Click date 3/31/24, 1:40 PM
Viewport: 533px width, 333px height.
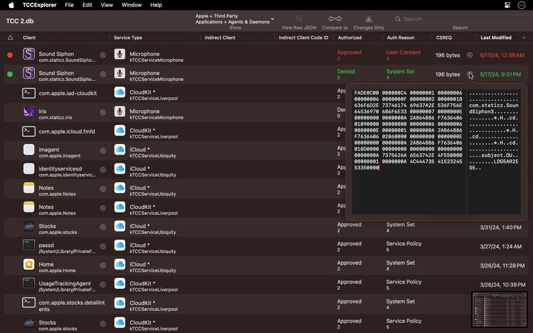pos(500,227)
